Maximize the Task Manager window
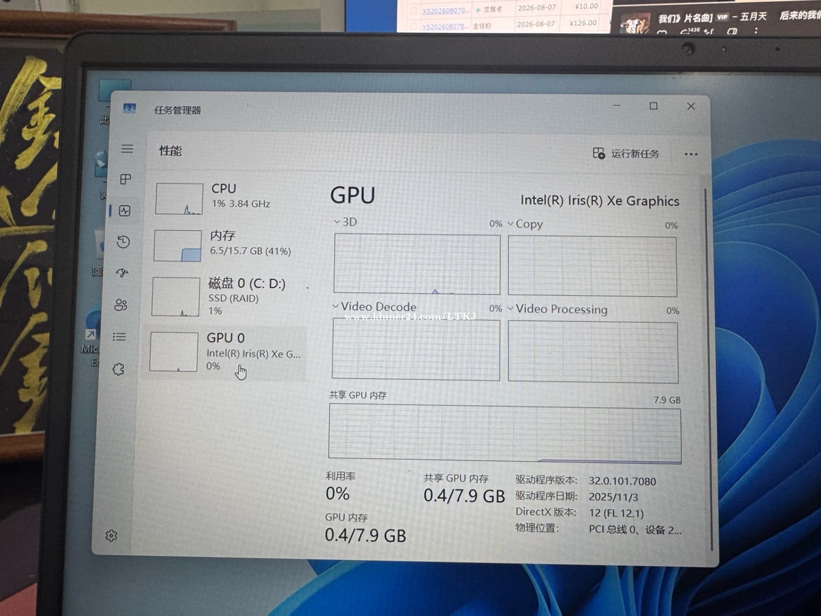This screenshot has width=821, height=616. click(654, 106)
